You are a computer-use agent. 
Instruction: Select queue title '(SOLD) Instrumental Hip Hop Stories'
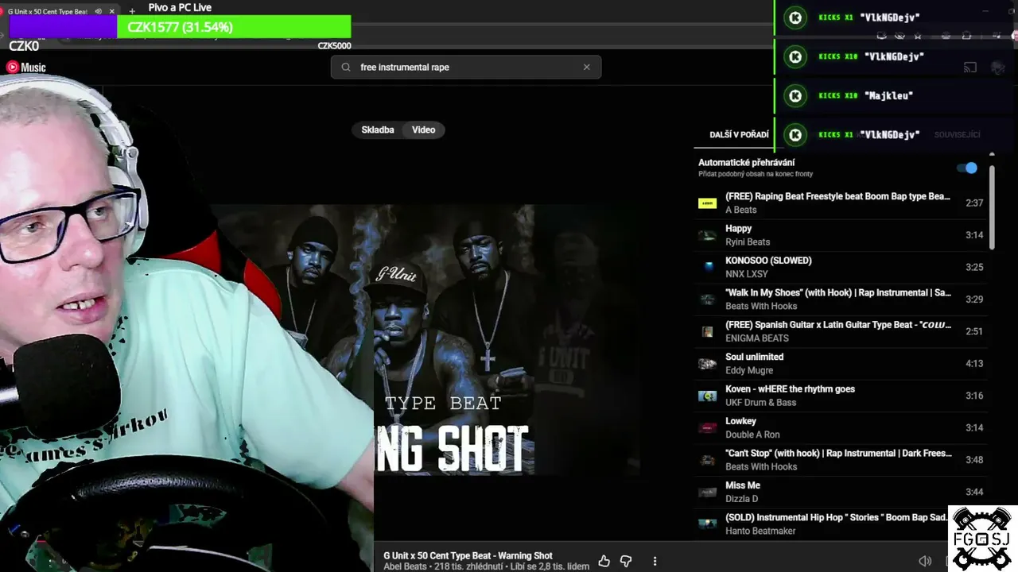click(837, 518)
